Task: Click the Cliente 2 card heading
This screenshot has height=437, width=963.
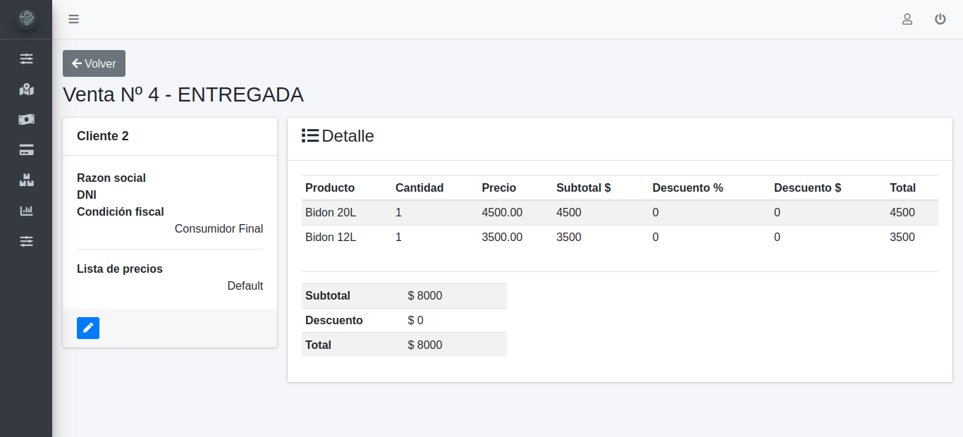Action: pyautogui.click(x=103, y=136)
